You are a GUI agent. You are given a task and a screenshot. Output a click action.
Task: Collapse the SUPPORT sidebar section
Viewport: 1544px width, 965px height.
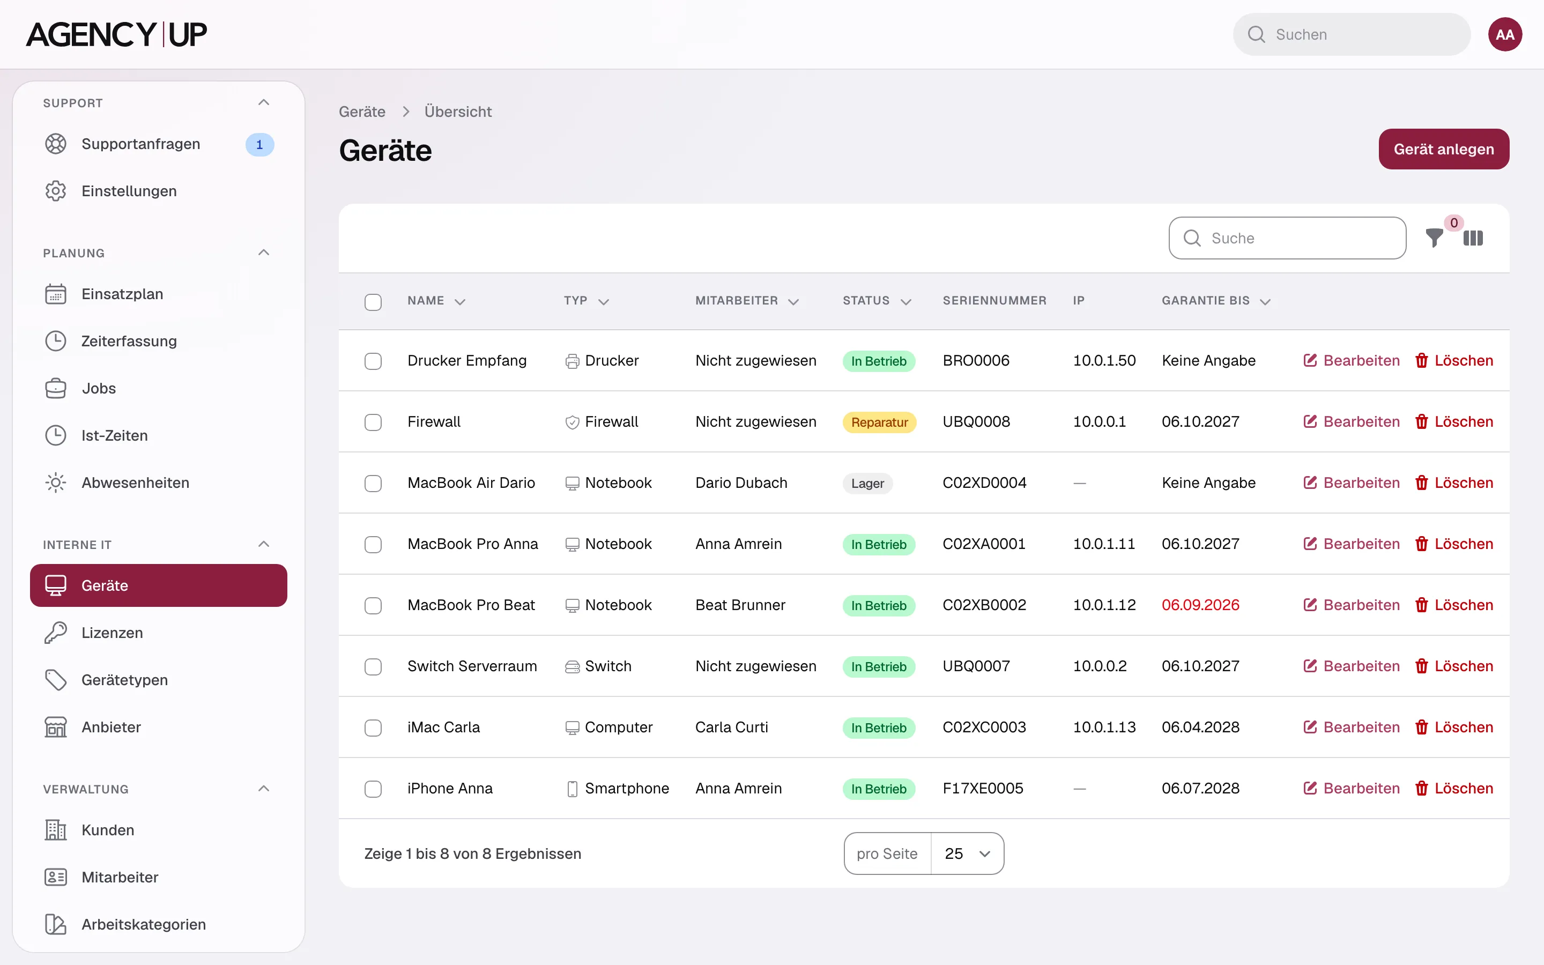click(x=264, y=102)
